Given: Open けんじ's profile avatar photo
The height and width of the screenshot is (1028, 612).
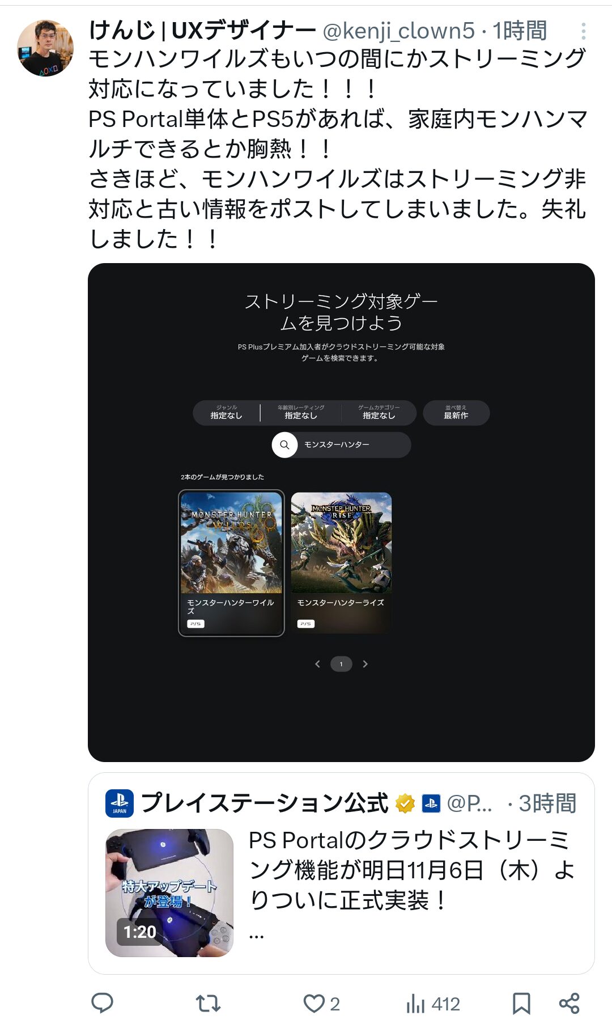Looking at the screenshot, I should [x=45, y=48].
